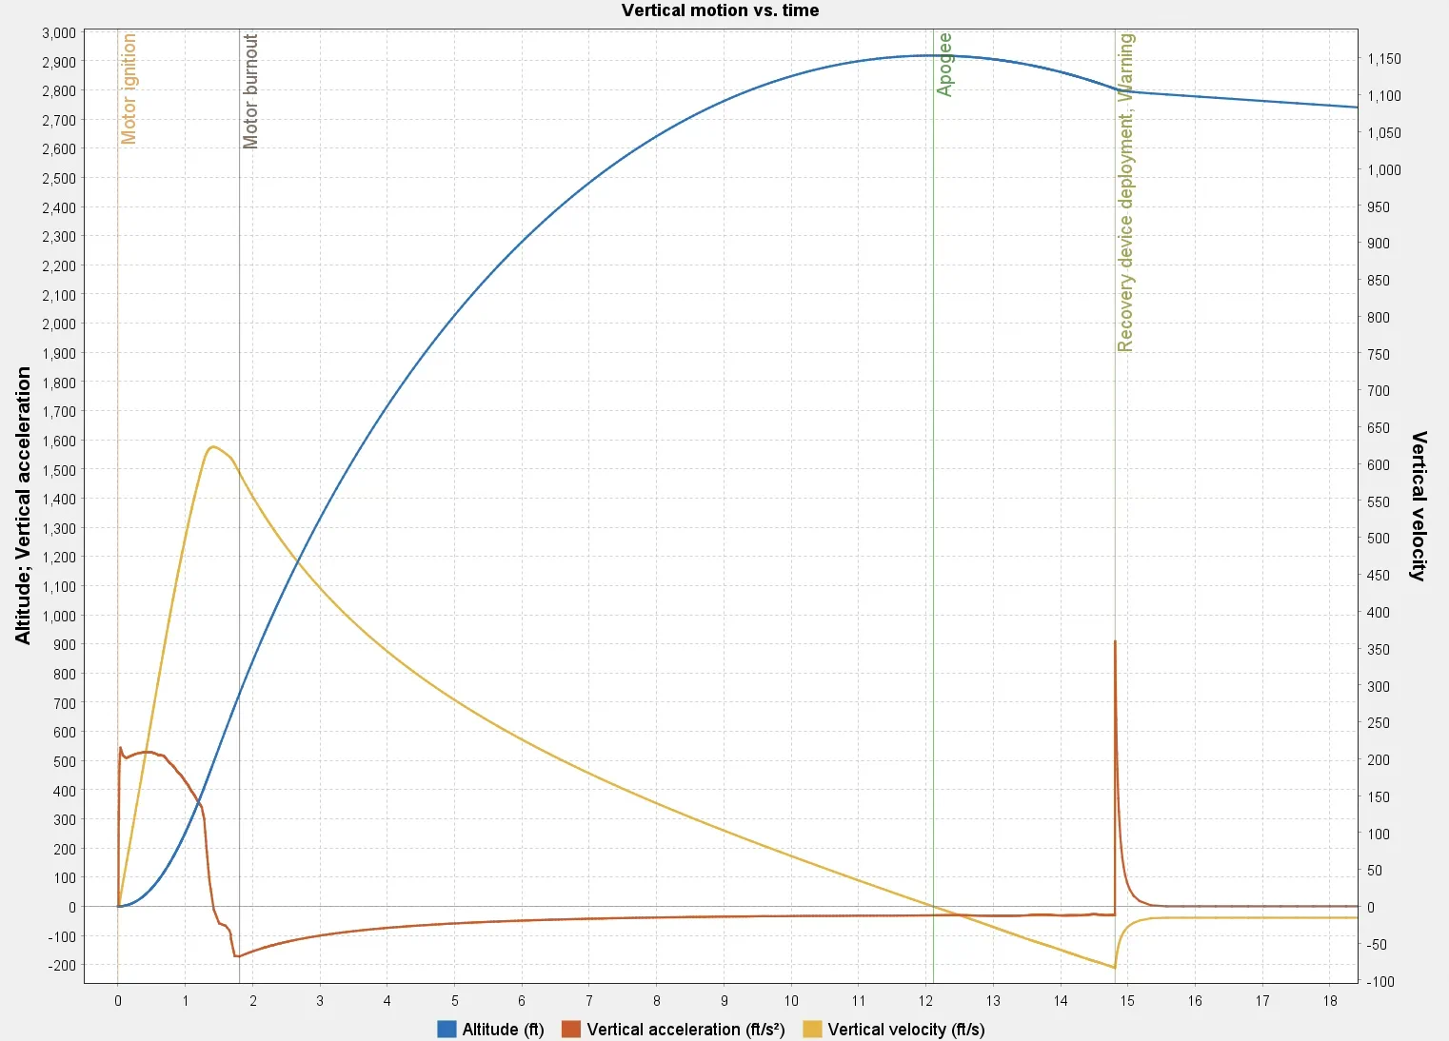
Task: Select the 'Recovery device deployment, Warning' marker label
Action: [1126, 192]
